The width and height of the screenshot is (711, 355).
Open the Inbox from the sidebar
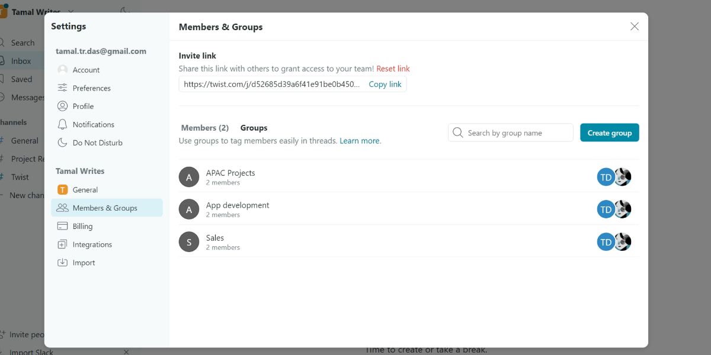pyautogui.click(x=22, y=60)
